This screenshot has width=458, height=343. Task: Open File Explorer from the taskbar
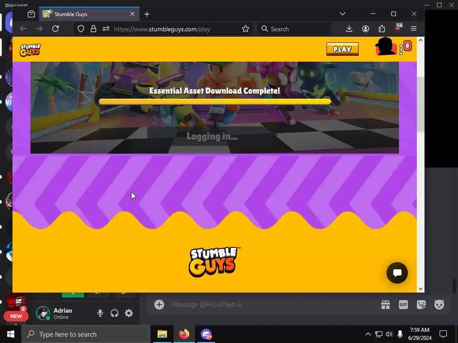click(162, 334)
